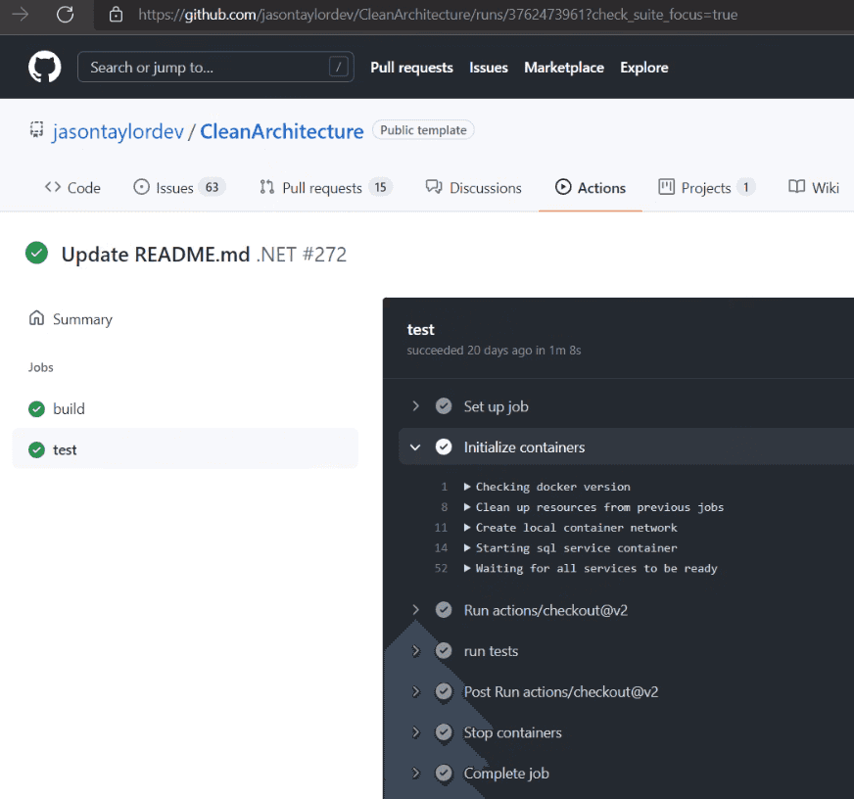Expand Starting sql service container log group
Viewport: 854px width, 799px height.
tap(468, 548)
